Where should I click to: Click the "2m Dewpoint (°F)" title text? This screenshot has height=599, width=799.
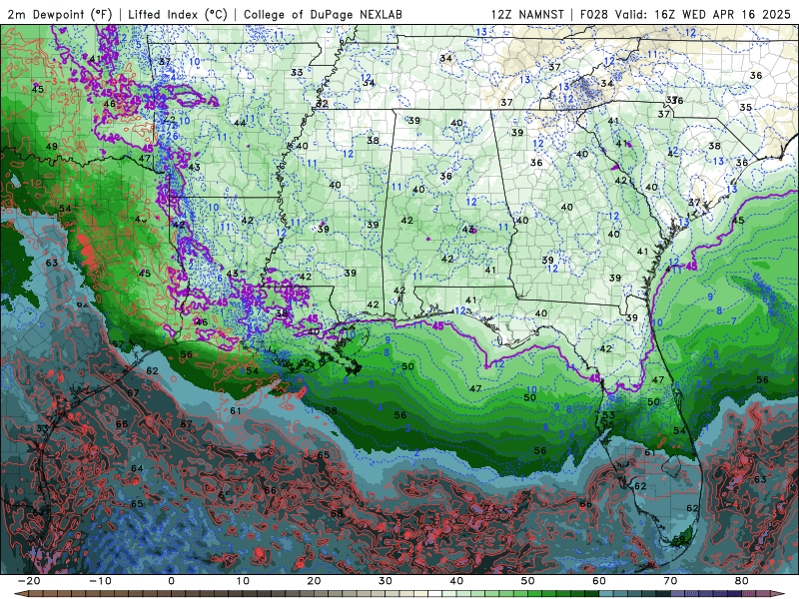(x=59, y=14)
